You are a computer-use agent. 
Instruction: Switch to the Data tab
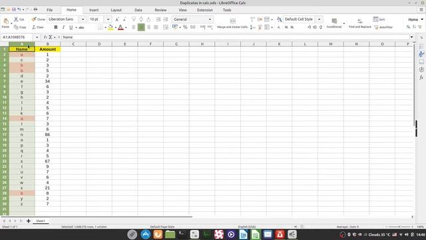coord(138,10)
